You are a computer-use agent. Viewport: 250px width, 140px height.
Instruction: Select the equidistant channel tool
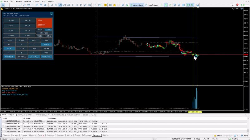click(x=24, y=5)
